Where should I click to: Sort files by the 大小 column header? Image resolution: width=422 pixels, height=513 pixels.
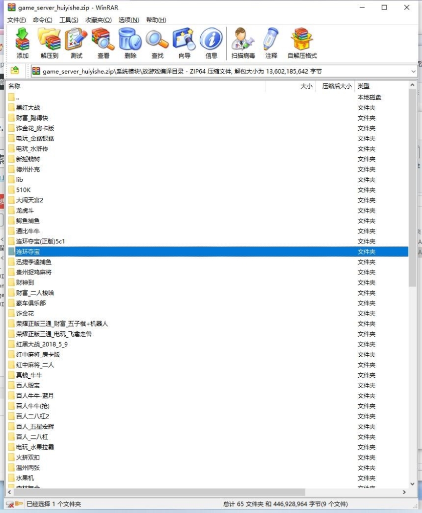tap(307, 86)
